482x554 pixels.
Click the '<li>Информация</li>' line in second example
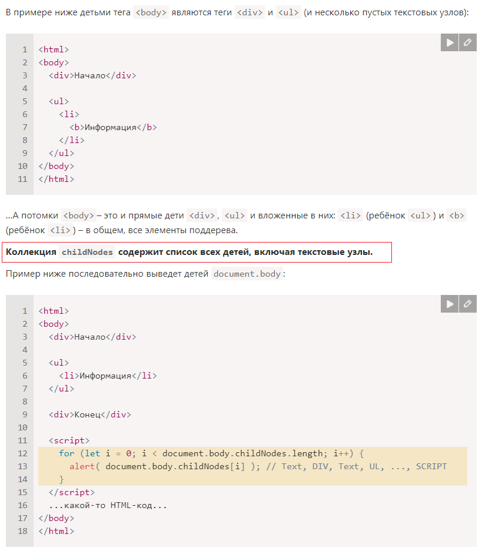(108, 376)
